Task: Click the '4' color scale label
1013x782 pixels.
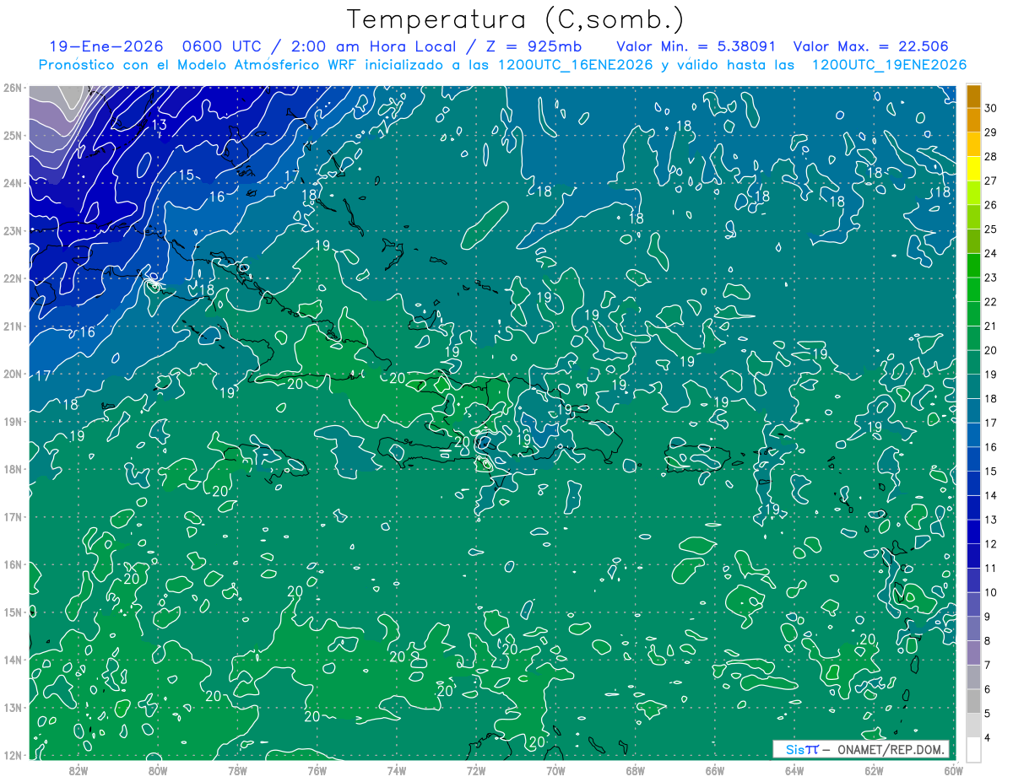Action: pyautogui.click(x=988, y=737)
